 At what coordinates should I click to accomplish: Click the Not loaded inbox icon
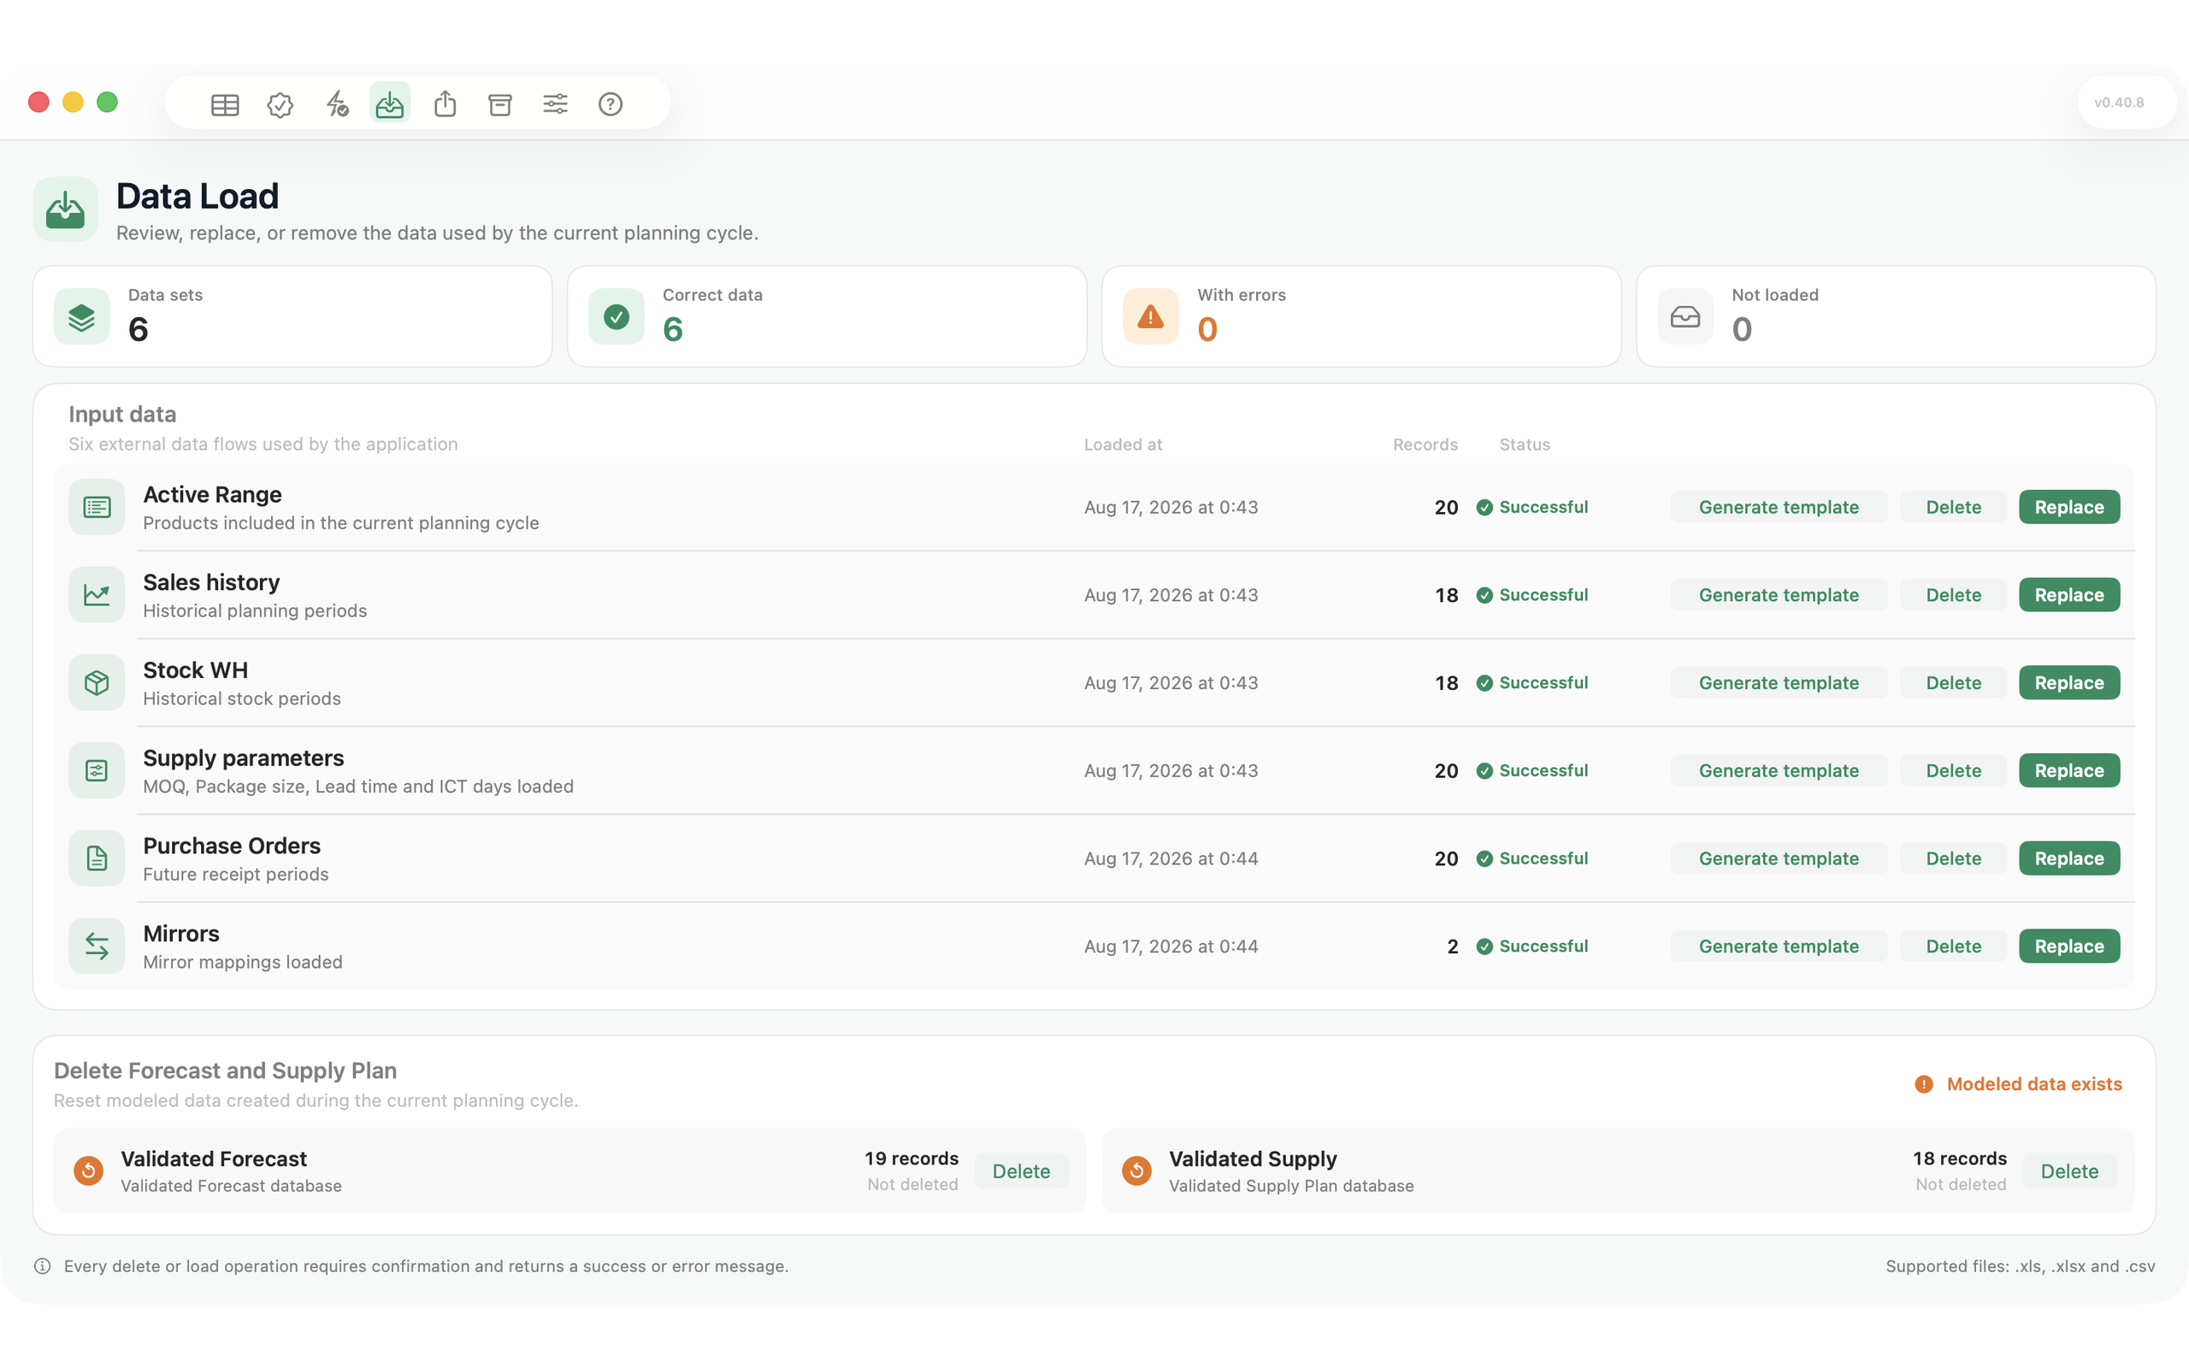tap(1685, 316)
